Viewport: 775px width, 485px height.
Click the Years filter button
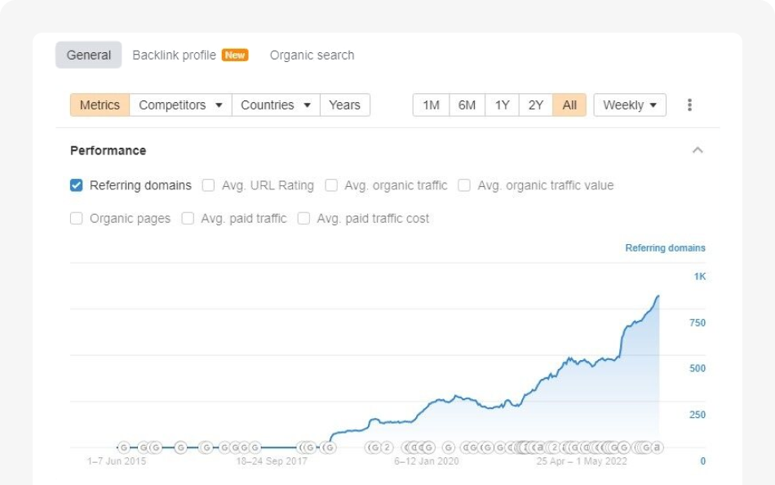pyautogui.click(x=345, y=105)
